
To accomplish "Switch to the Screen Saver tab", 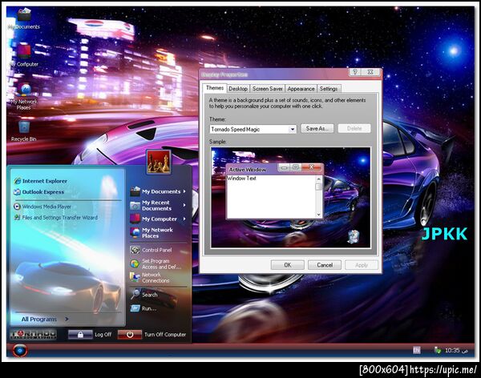I will [x=267, y=89].
